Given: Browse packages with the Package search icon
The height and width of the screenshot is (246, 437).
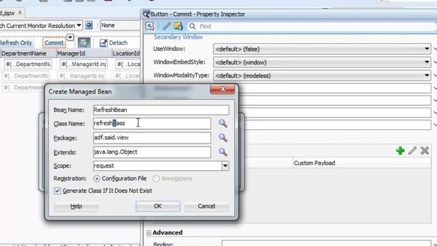Looking at the screenshot, I should click(x=223, y=137).
